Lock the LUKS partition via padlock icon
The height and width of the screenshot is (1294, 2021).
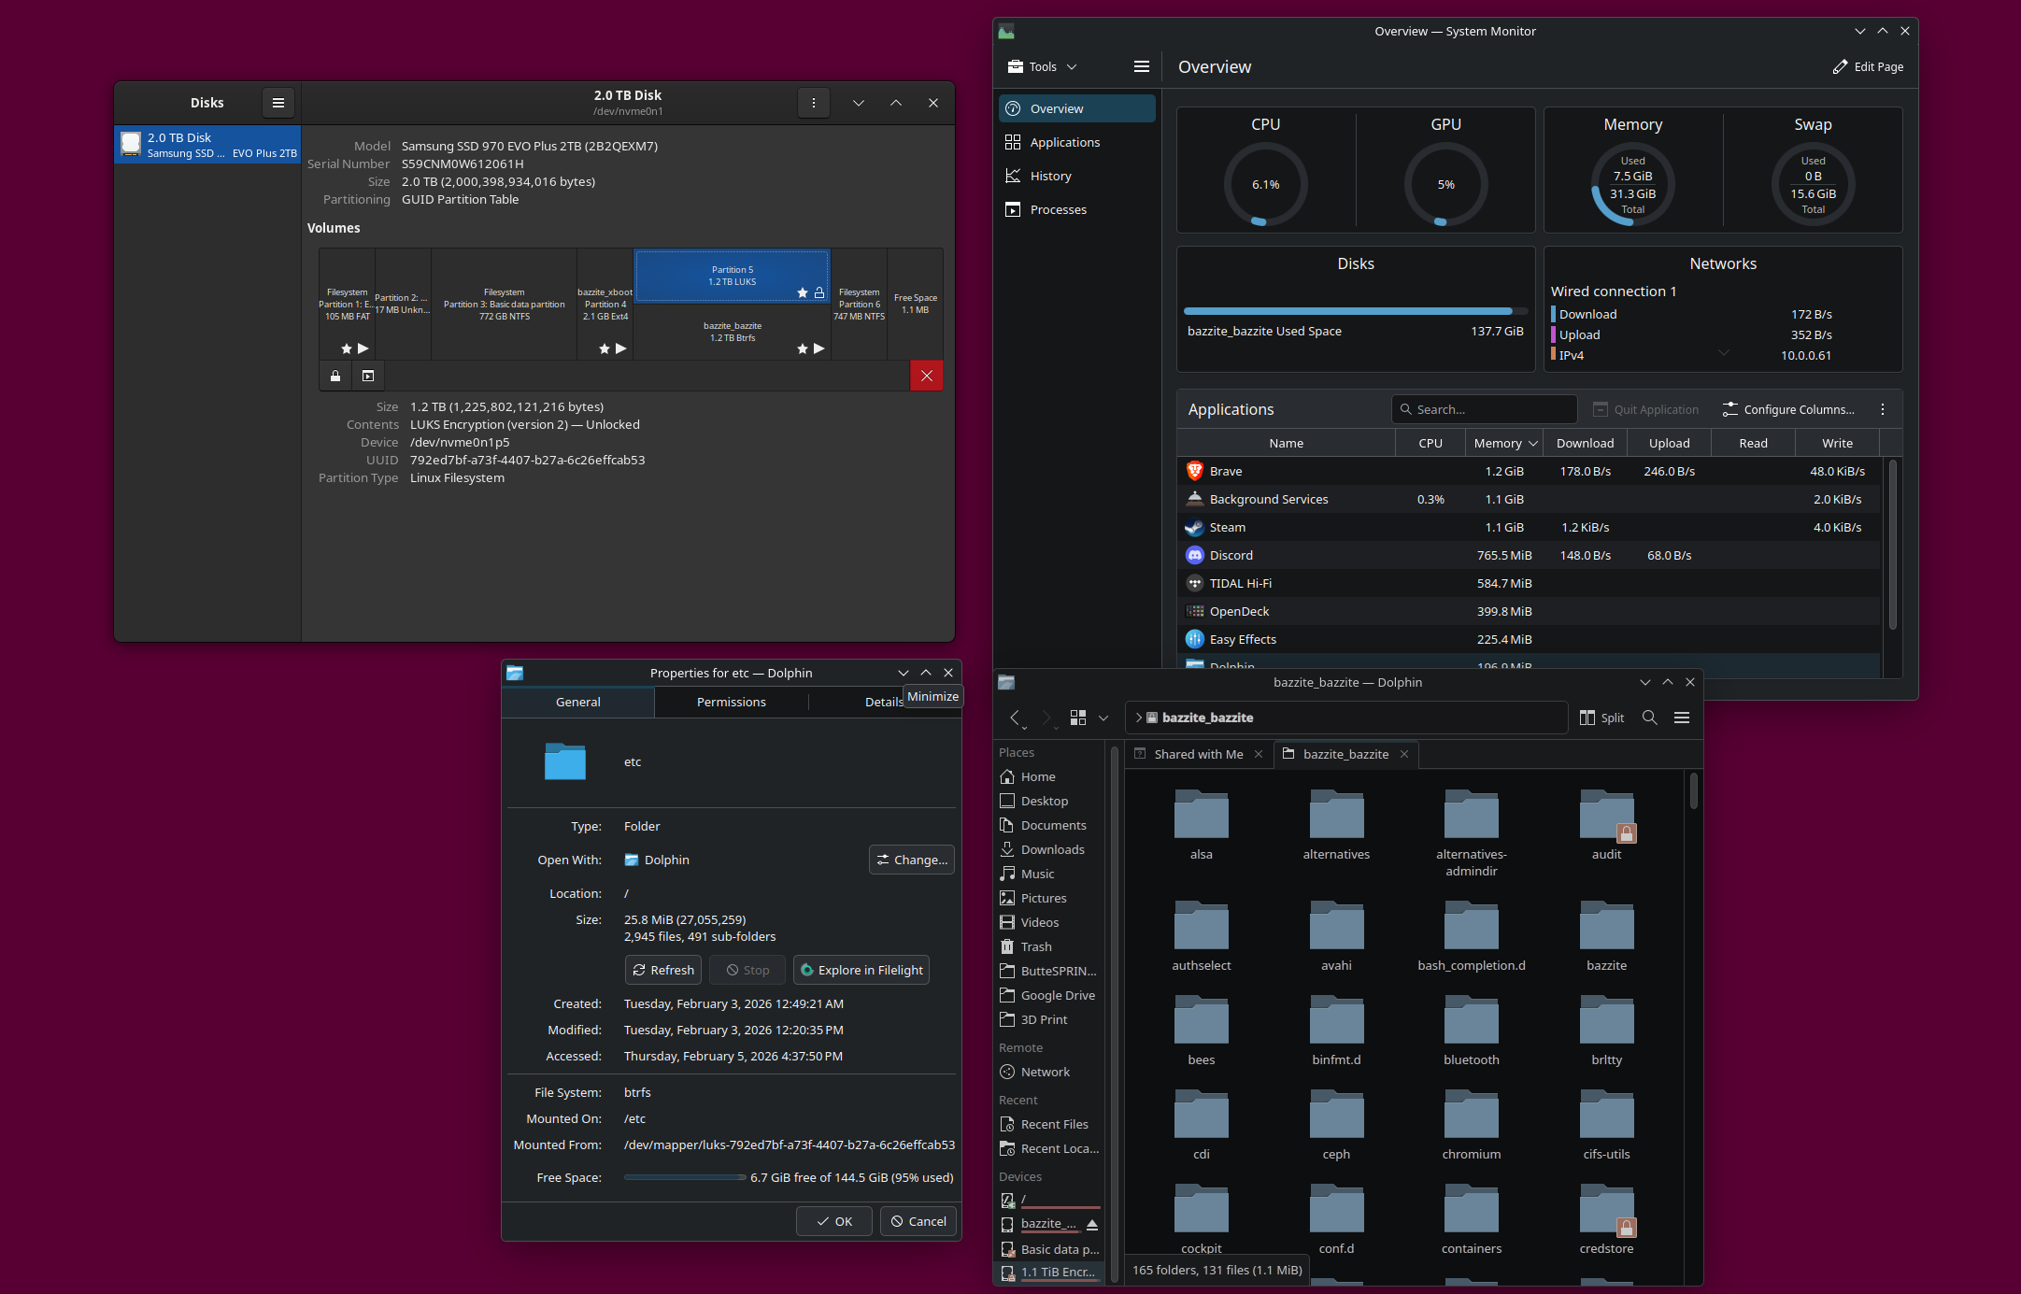click(335, 376)
